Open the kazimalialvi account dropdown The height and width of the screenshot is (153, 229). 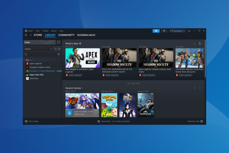179,31
